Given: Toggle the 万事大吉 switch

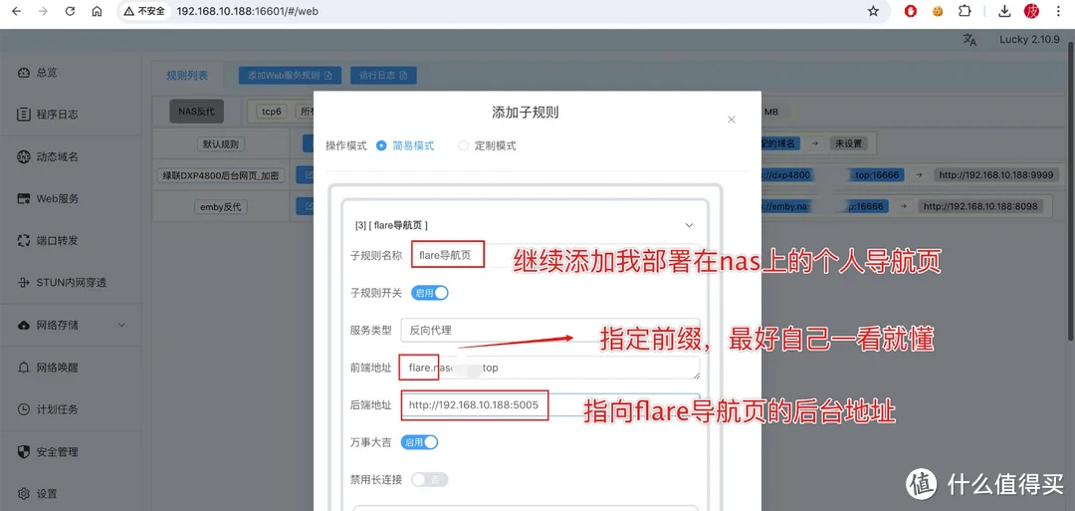Looking at the screenshot, I should click(x=419, y=442).
